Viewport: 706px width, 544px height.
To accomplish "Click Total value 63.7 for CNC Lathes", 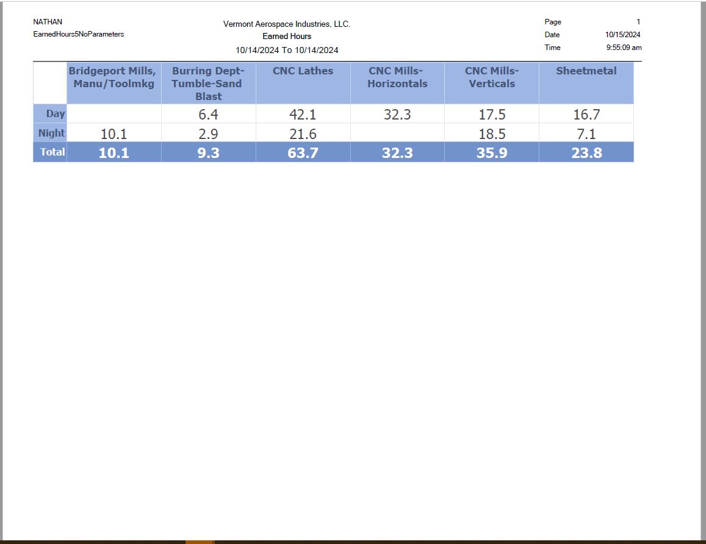I will click(303, 152).
